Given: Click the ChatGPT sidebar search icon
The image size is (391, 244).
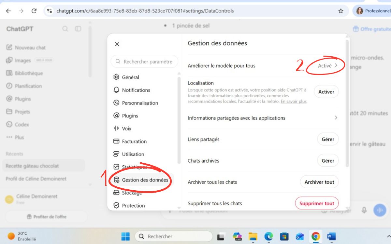Looking at the screenshot, I should point(65,29).
